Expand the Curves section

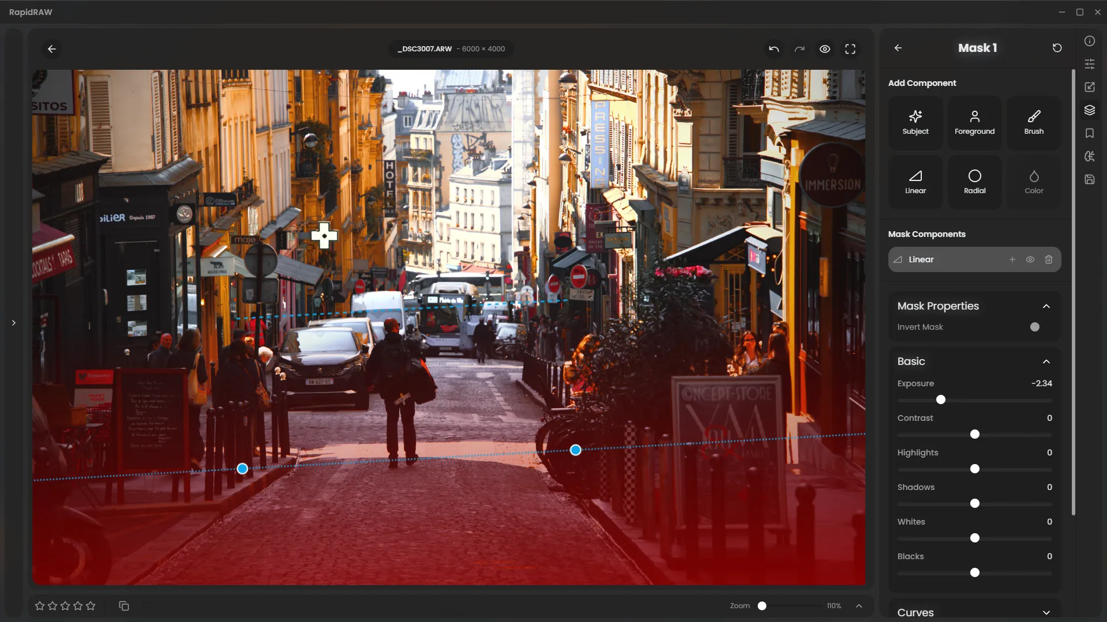coord(1046,612)
